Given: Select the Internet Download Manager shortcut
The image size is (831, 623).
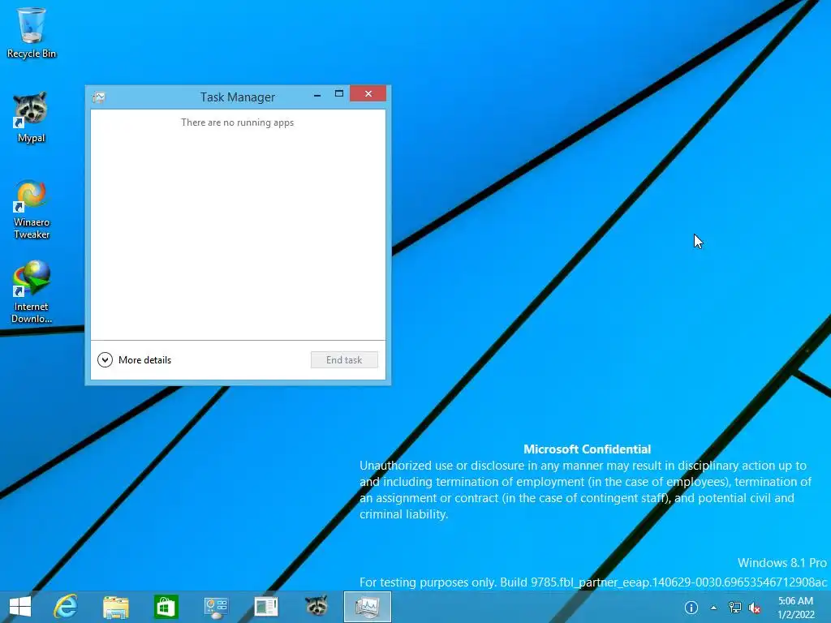Looking at the screenshot, I should (32, 292).
